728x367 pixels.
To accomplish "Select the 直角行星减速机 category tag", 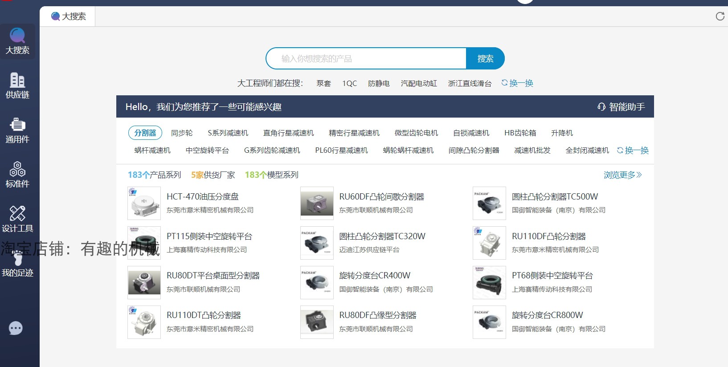I will [x=288, y=133].
